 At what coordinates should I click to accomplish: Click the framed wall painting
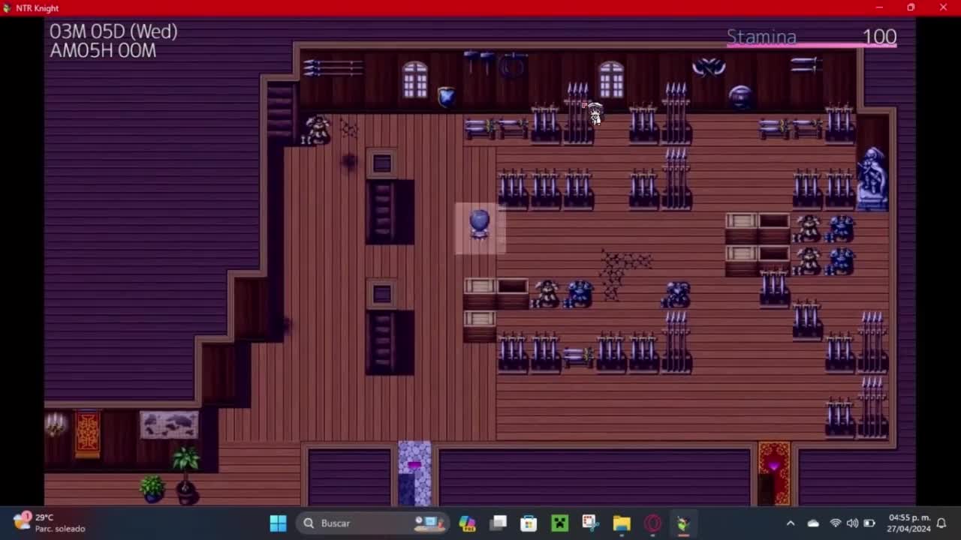169,425
